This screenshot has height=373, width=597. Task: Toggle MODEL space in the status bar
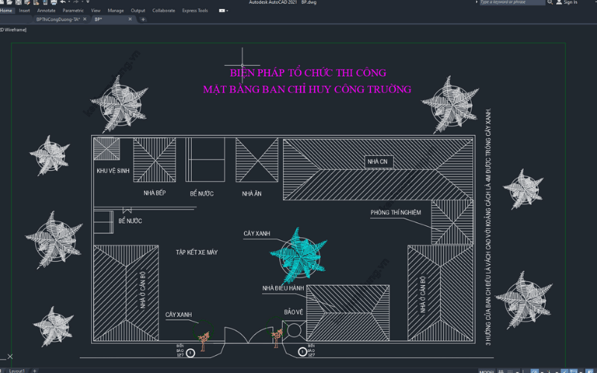coord(486,370)
